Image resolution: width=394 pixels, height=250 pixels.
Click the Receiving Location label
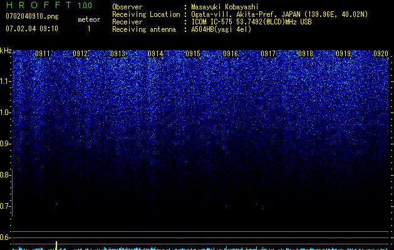pos(146,14)
